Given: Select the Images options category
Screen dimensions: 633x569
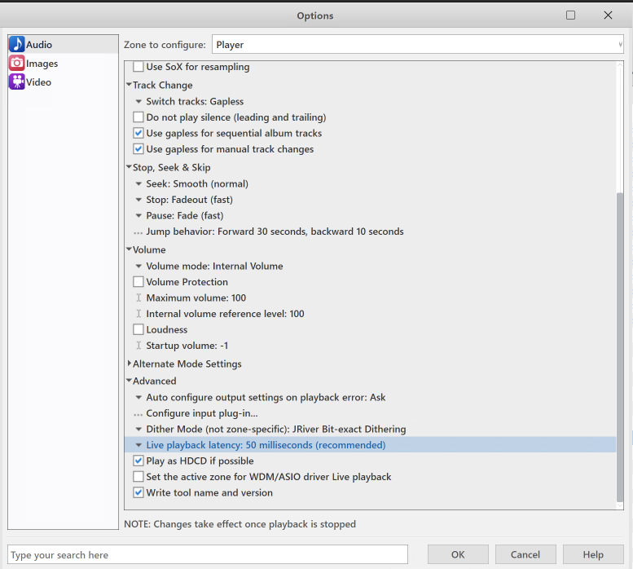Looking at the screenshot, I should pyautogui.click(x=63, y=64).
